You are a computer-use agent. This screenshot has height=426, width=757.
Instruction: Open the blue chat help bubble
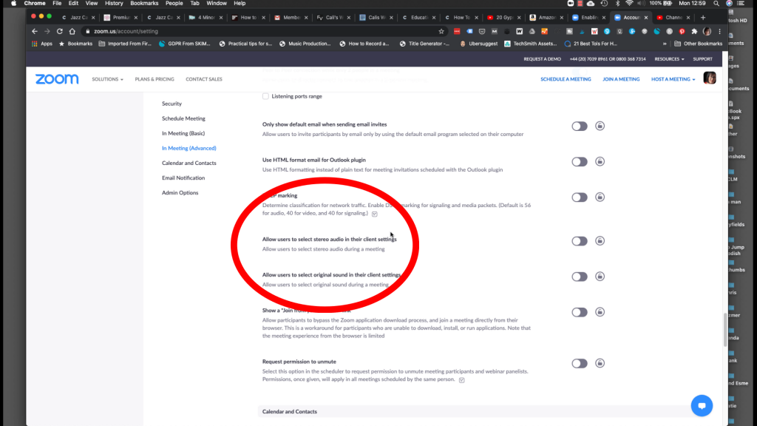click(701, 405)
